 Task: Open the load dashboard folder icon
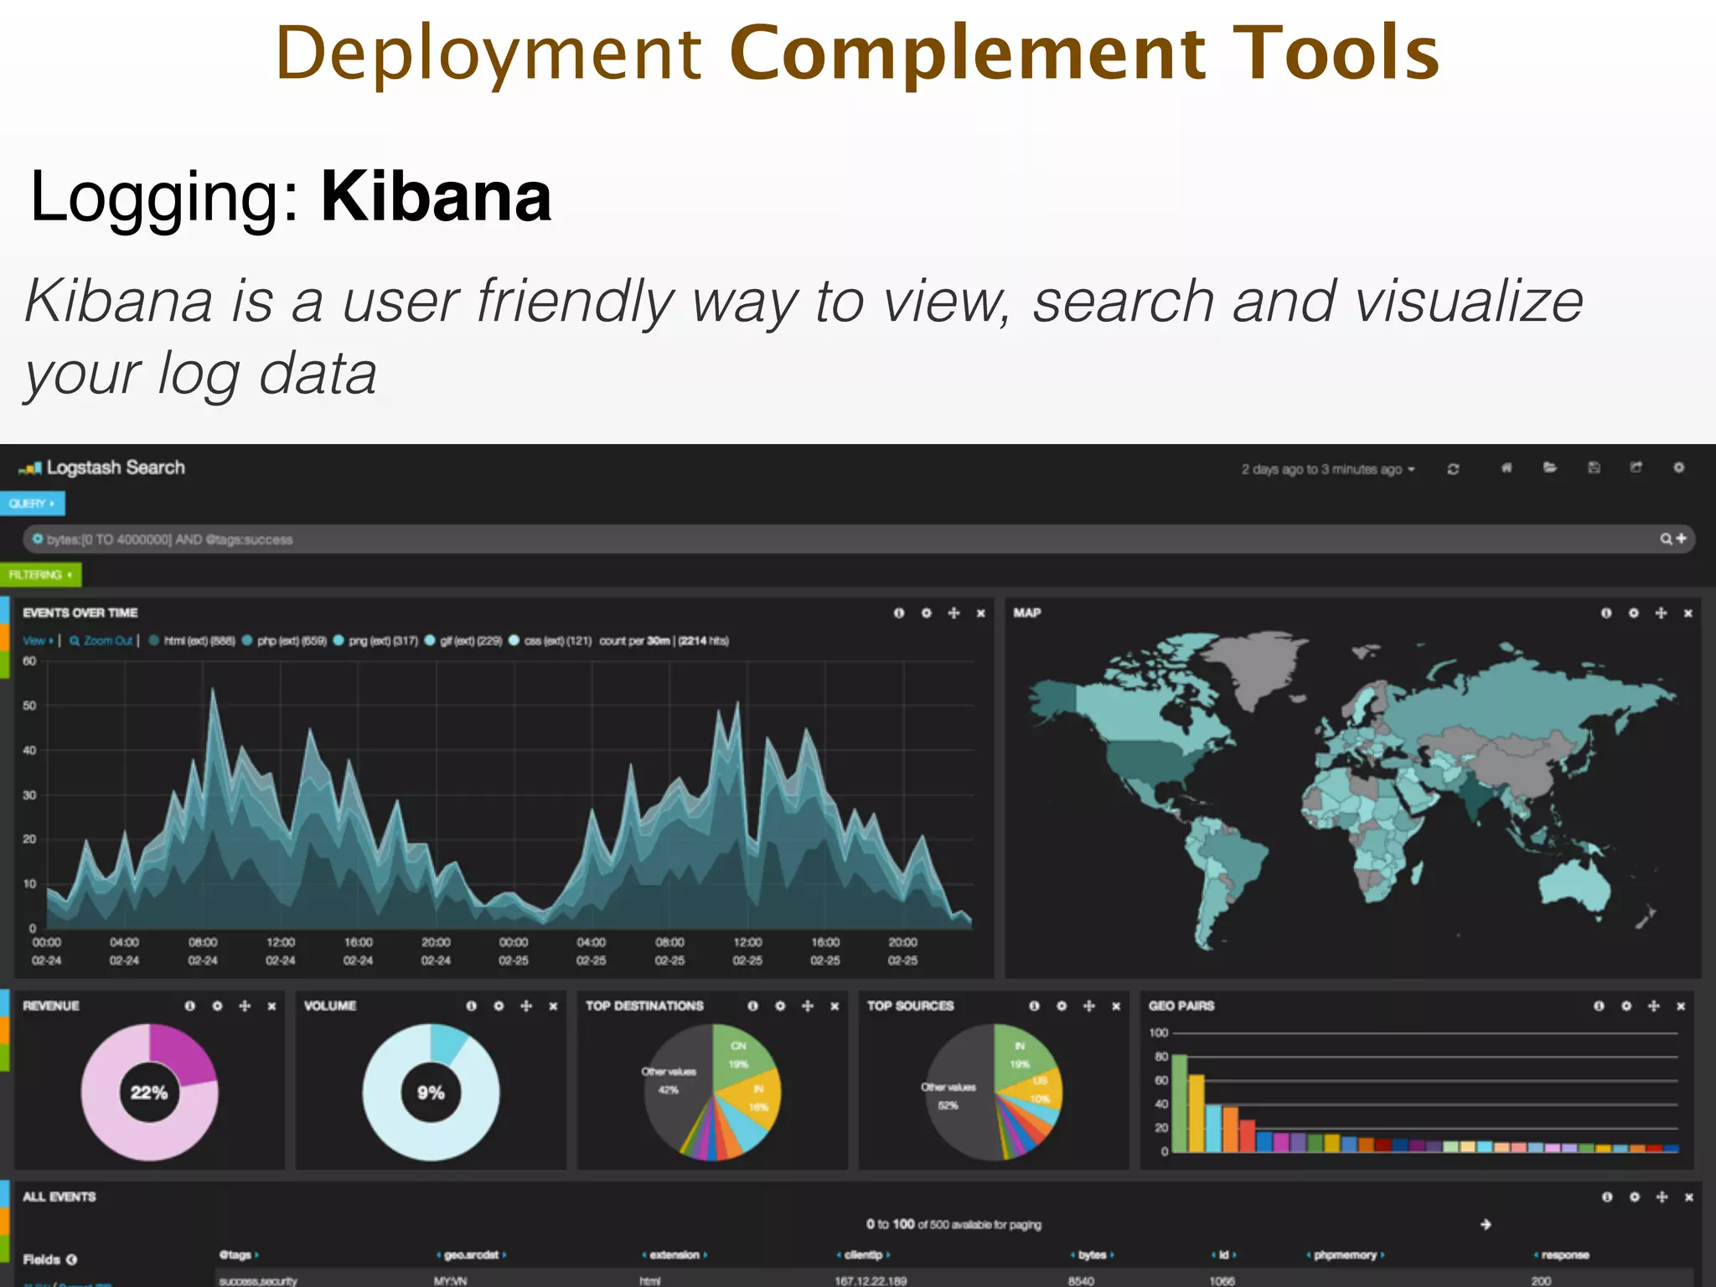coord(1549,468)
